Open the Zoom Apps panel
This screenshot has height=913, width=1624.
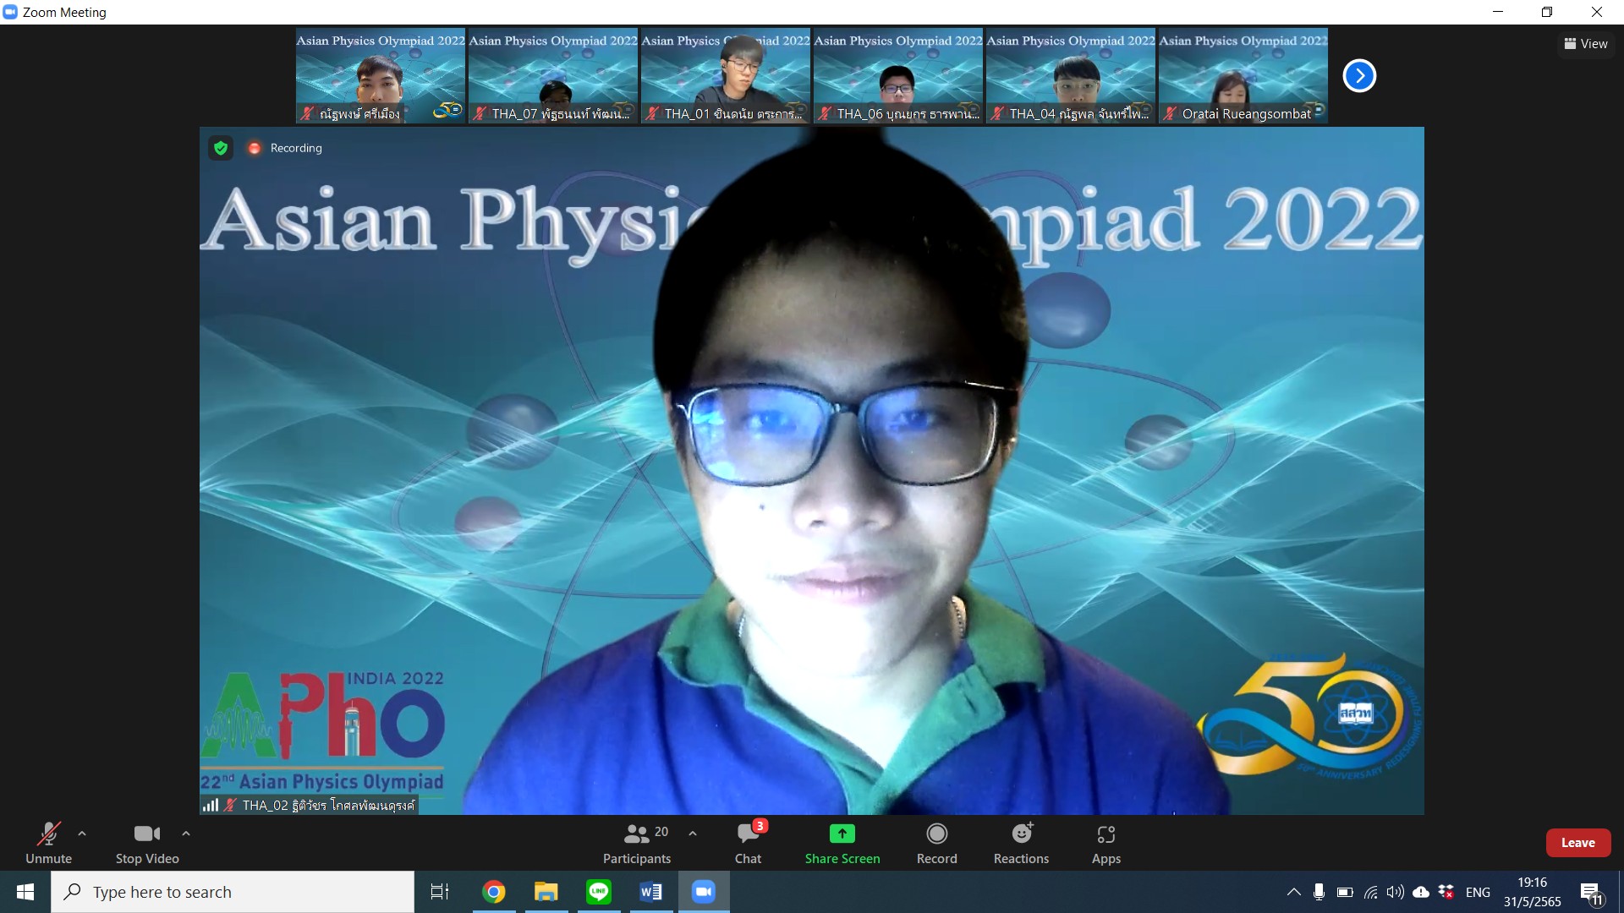(1106, 843)
